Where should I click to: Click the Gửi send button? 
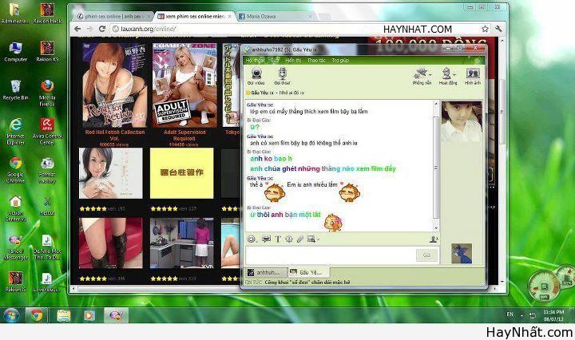(x=426, y=255)
